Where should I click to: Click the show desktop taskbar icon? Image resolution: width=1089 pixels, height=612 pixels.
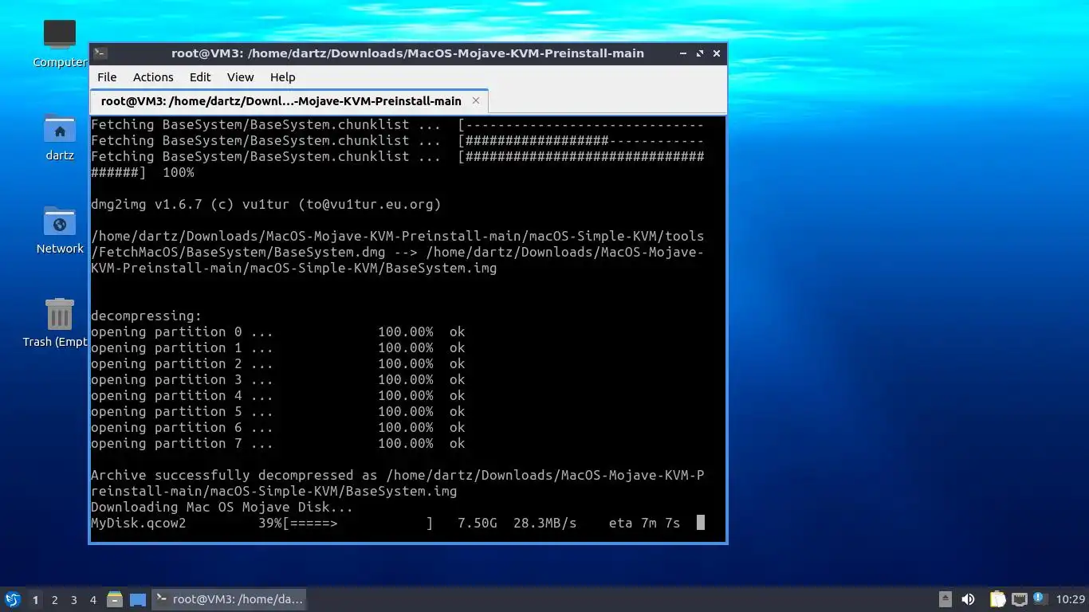point(138,599)
